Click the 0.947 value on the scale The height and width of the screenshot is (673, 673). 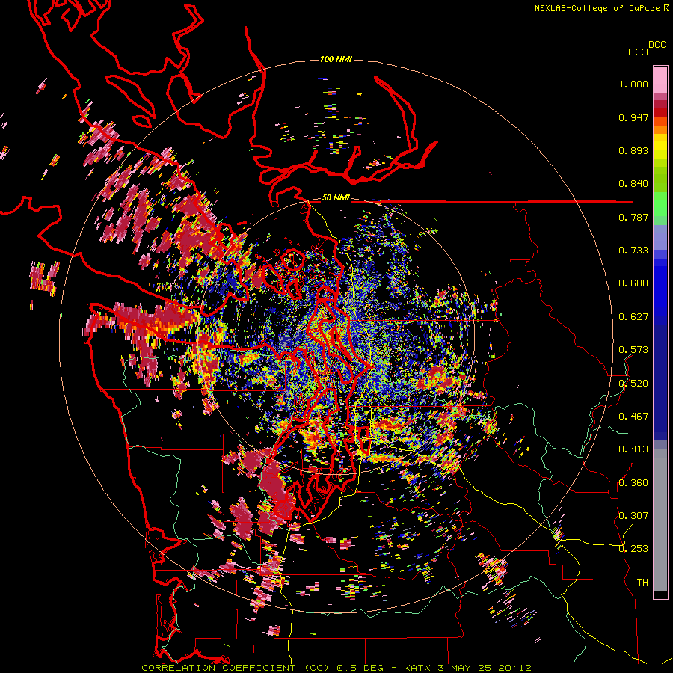(x=633, y=117)
